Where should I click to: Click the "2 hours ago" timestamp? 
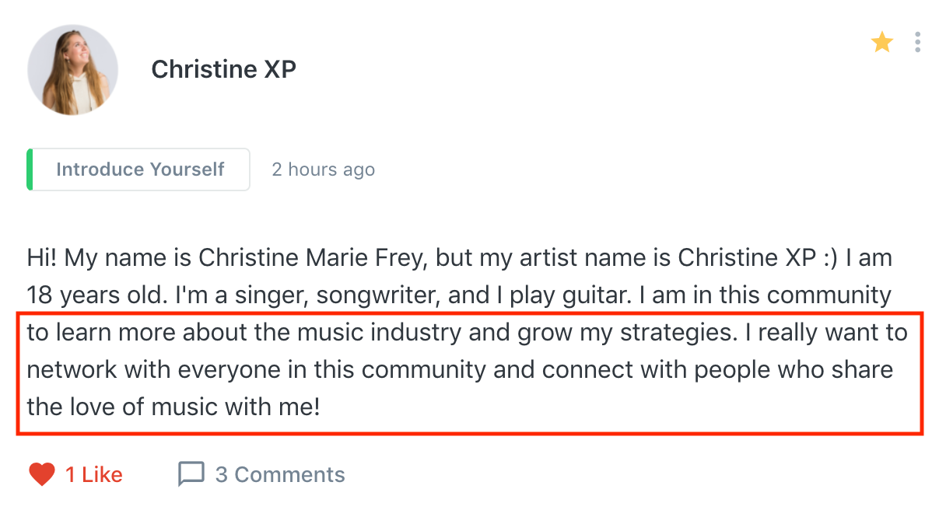323,169
